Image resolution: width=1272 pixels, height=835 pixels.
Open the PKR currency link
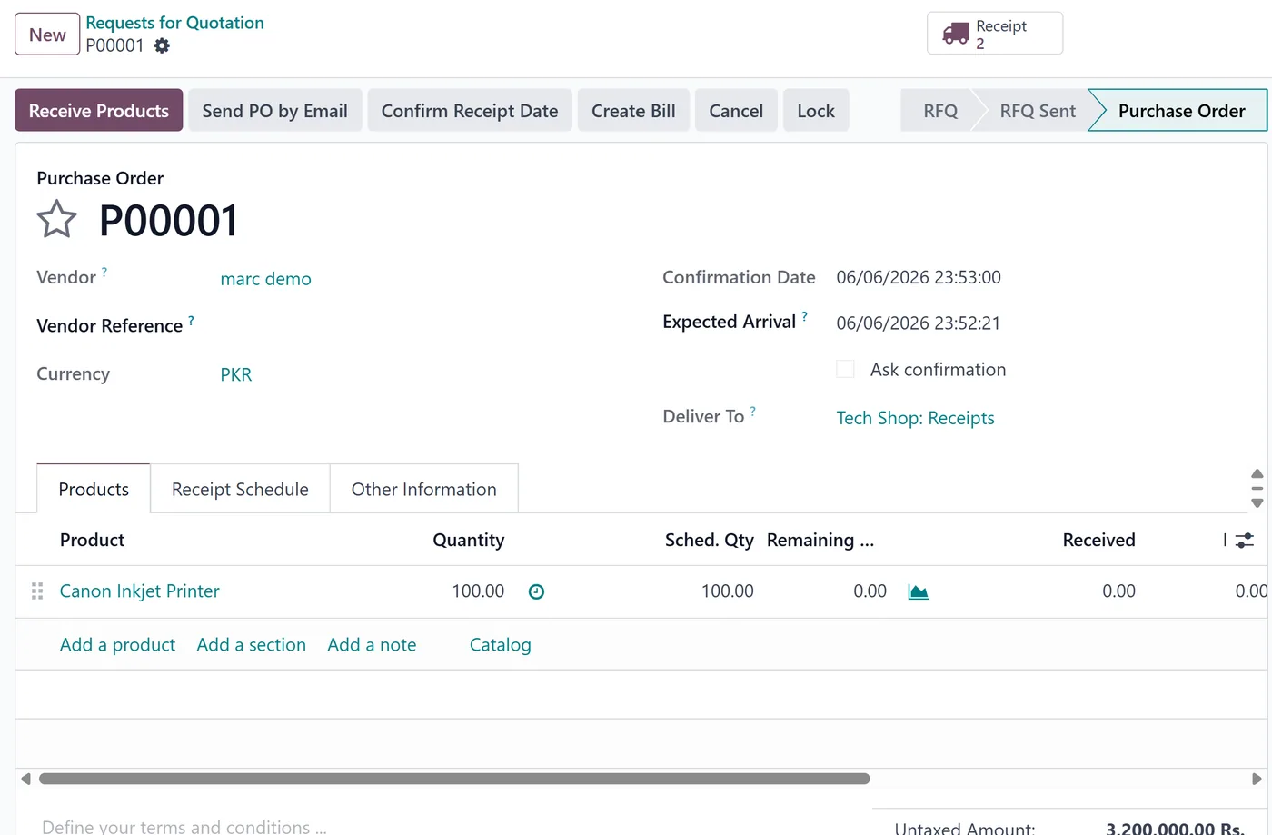(236, 374)
